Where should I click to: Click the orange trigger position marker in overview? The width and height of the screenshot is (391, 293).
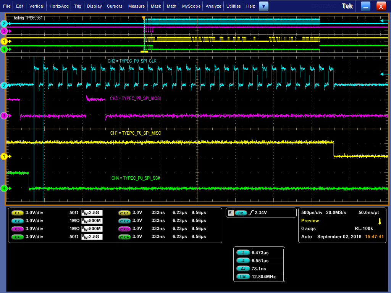click(144, 18)
